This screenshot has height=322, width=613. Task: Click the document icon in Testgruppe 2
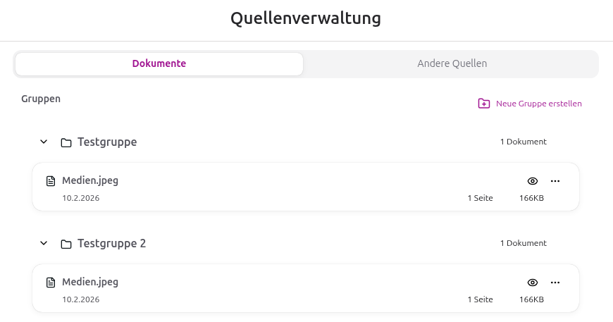51,283
